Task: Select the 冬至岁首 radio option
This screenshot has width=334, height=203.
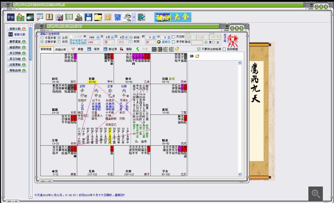Action: coord(42,38)
